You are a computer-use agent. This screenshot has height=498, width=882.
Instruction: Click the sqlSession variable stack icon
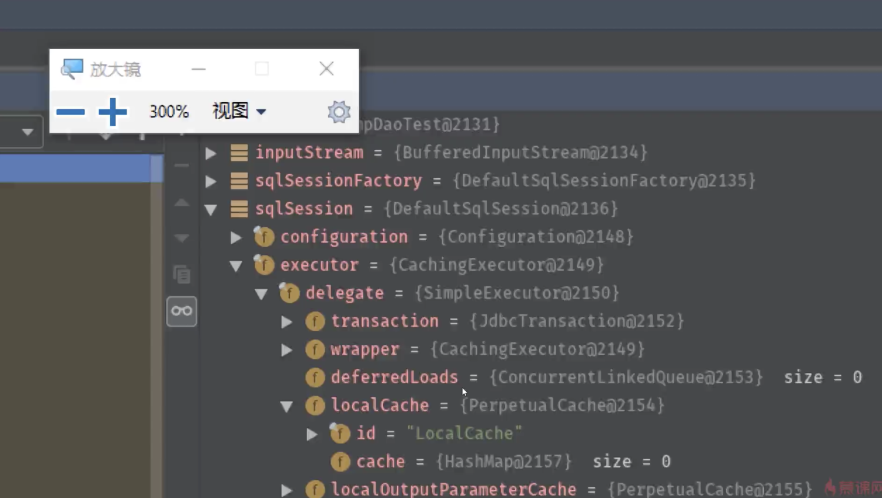(x=239, y=209)
